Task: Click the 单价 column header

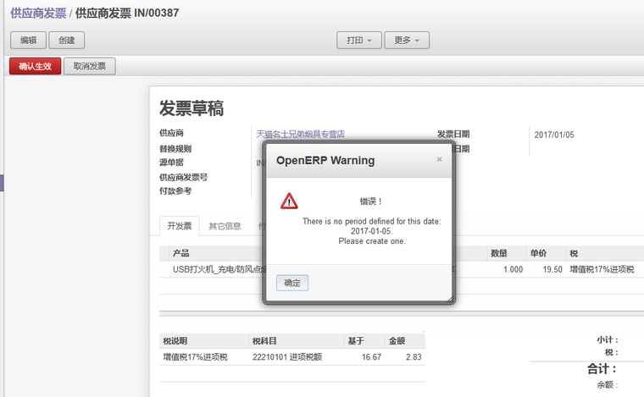Action: coord(538,253)
